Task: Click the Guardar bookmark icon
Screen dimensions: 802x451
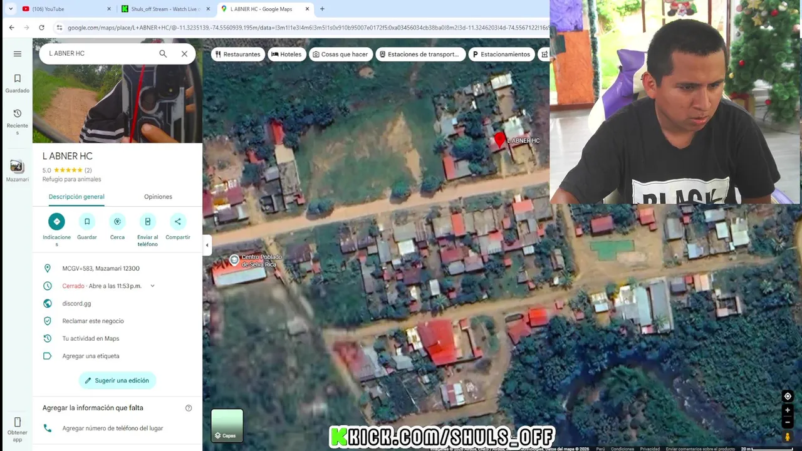Action: tap(87, 221)
